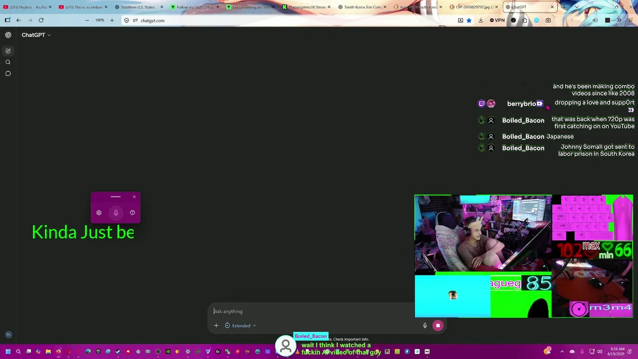Open volume control in system tray
This screenshot has height=359, width=638.
(599, 352)
